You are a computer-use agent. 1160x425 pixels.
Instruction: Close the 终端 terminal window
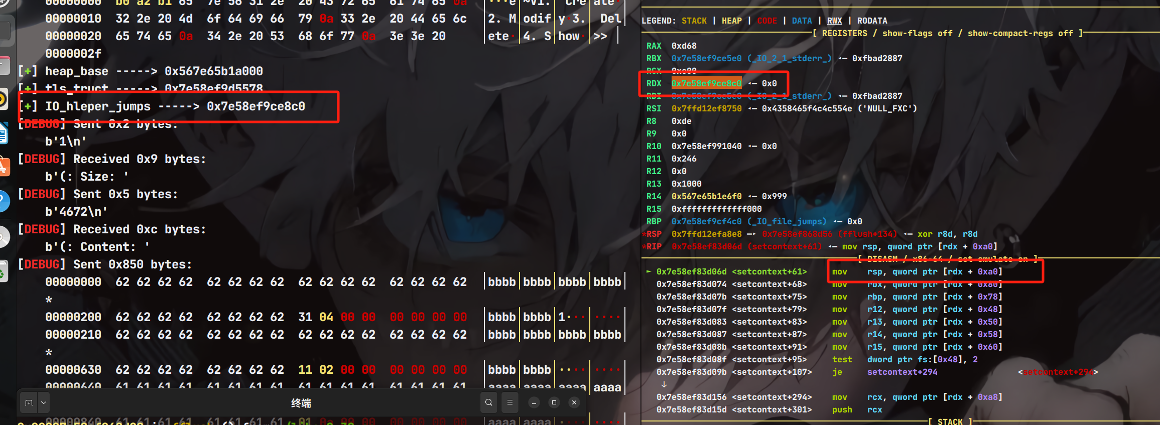point(574,402)
